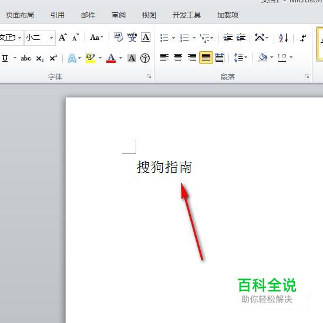Switch to the 引用 tab
The image size is (323, 323).
click(58, 15)
